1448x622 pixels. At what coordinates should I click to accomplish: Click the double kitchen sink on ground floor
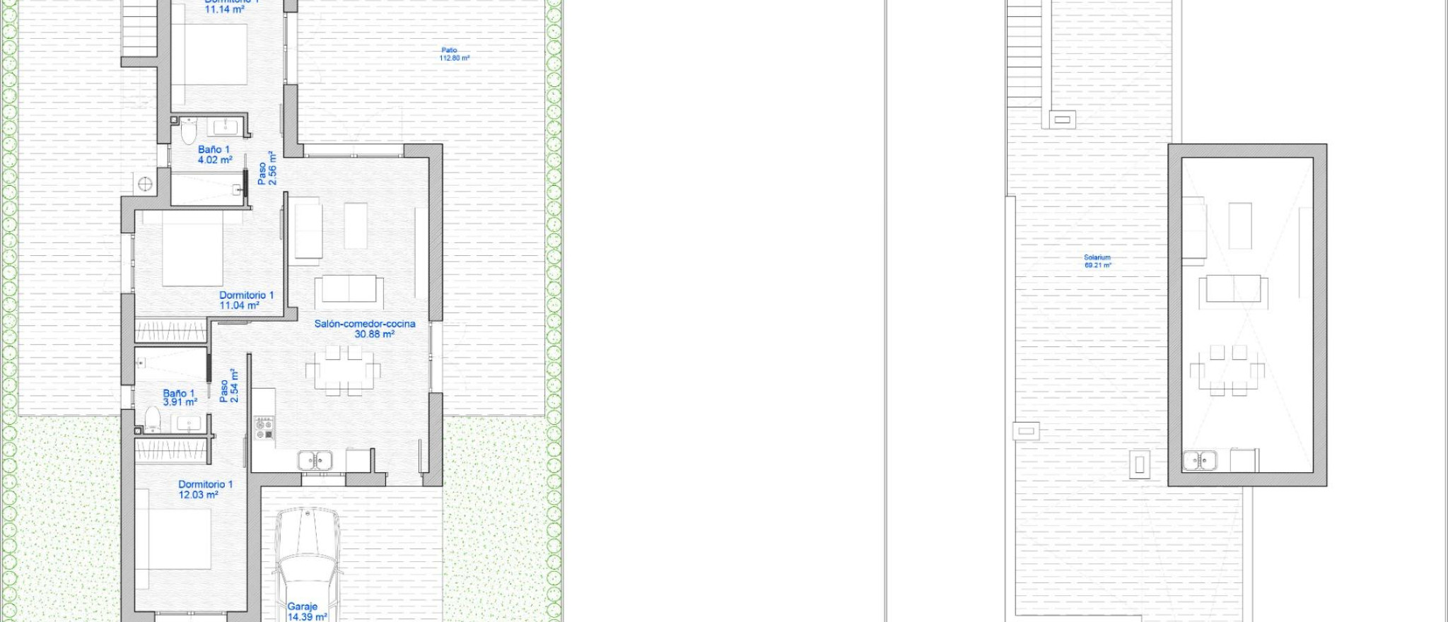(x=315, y=460)
